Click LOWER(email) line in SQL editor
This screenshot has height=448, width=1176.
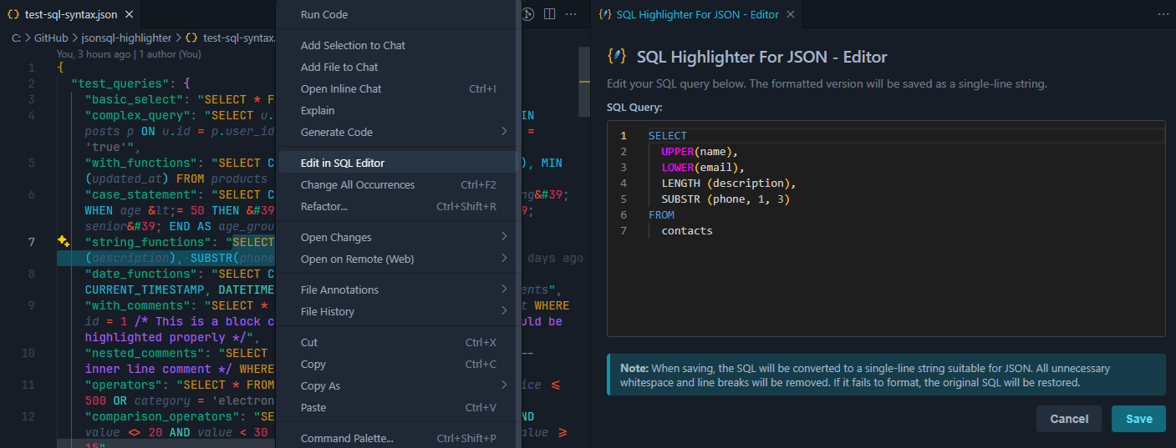(700, 167)
